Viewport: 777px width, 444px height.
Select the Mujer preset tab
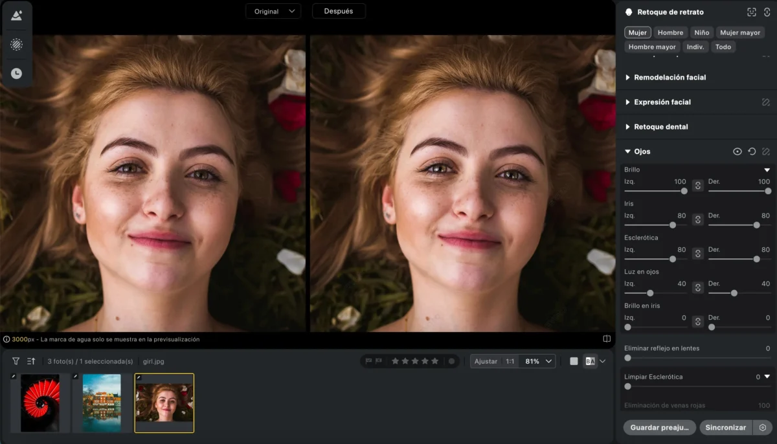tap(638, 32)
